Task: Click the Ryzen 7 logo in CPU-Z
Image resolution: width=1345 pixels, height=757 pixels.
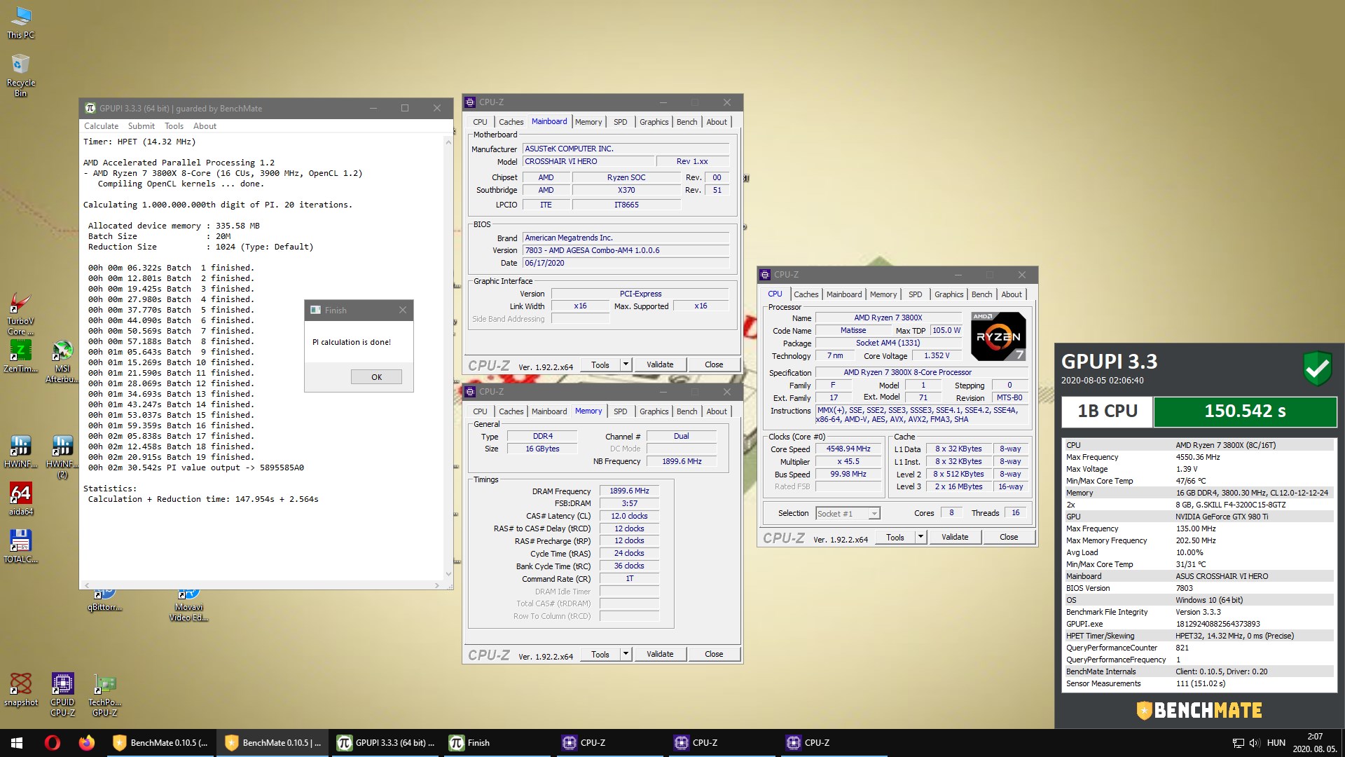Action: [998, 336]
